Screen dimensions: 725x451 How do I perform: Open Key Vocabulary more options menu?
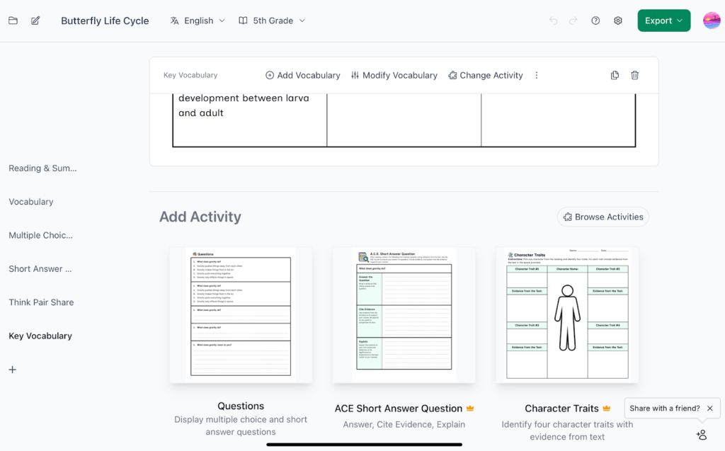[x=537, y=75]
